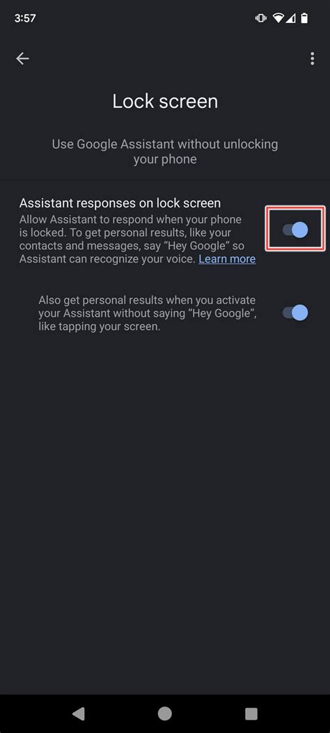Tap the red highlighted box around toggle

295,228
